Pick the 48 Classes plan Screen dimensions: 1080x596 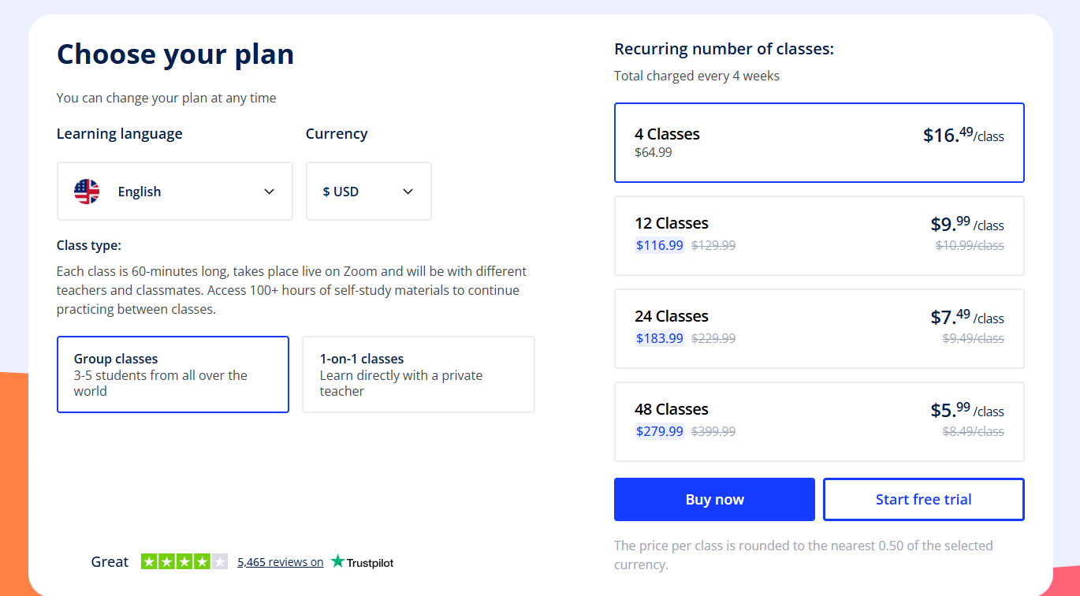[818, 421]
